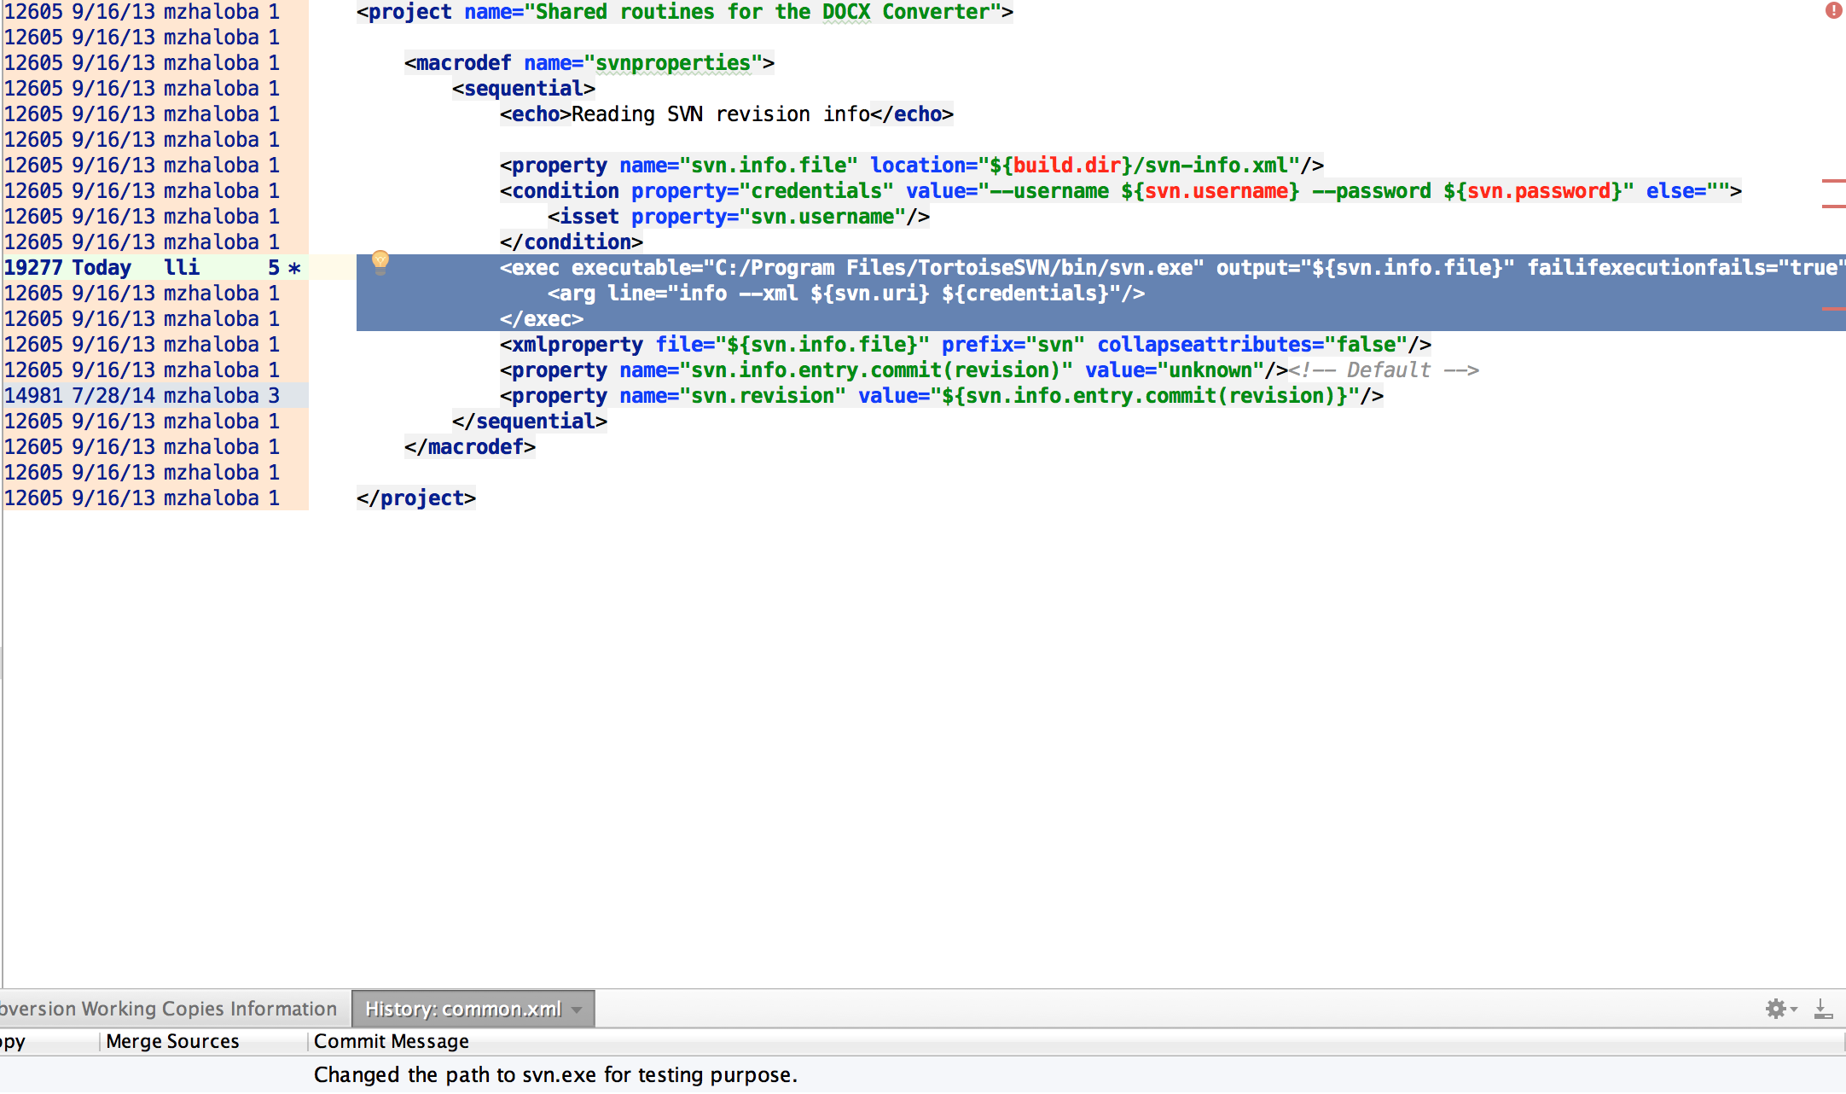Click the closing </macrodef> tag
Viewport: 1846px width, 1094px height.
[x=470, y=446]
